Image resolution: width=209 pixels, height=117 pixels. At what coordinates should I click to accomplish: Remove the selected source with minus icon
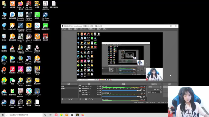83,99
